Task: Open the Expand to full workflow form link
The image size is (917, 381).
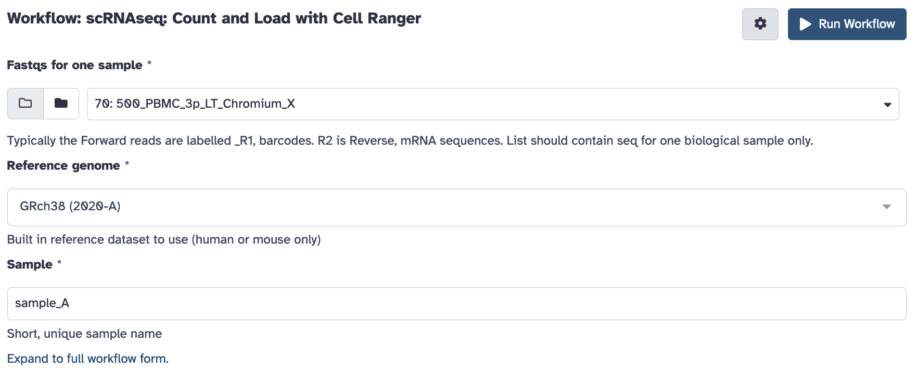Action: point(87,359)
